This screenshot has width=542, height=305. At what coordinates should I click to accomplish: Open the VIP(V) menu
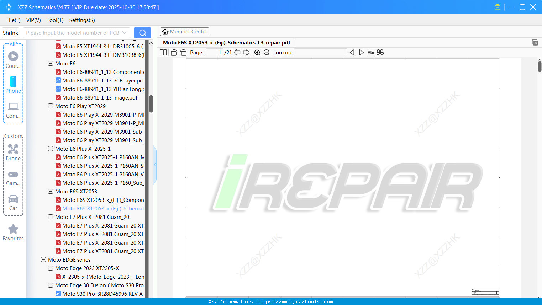[33, 20]
